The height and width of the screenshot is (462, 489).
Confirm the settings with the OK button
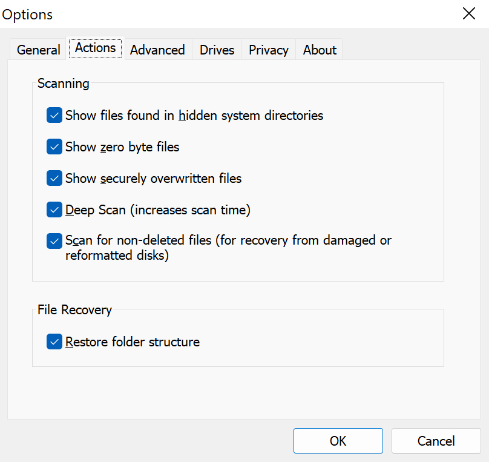point(338,441)
